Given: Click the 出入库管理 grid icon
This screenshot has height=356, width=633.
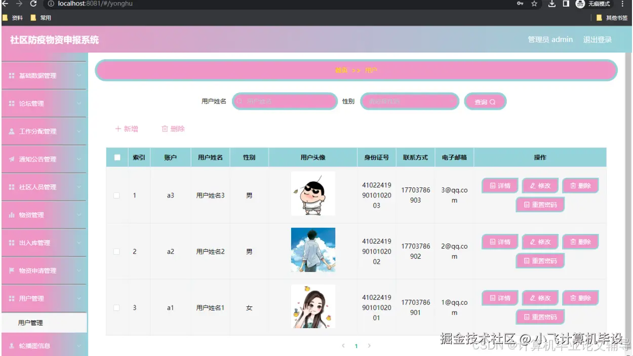Looking at the screenshot, I should click(12, 243).
